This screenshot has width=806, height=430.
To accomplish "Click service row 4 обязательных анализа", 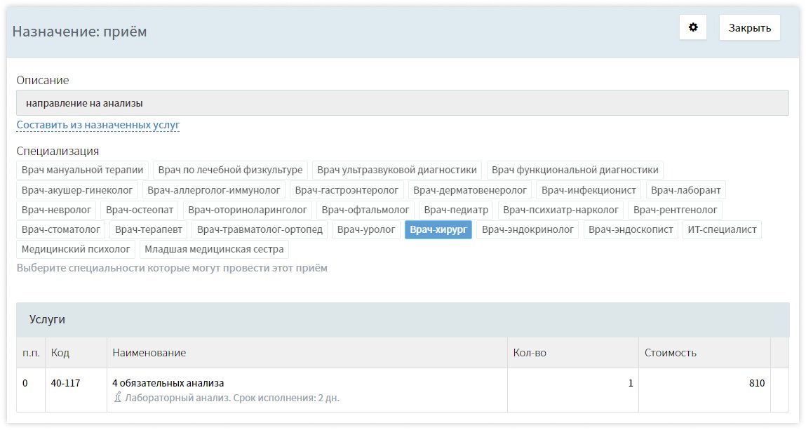I will [x=168, y=384].
